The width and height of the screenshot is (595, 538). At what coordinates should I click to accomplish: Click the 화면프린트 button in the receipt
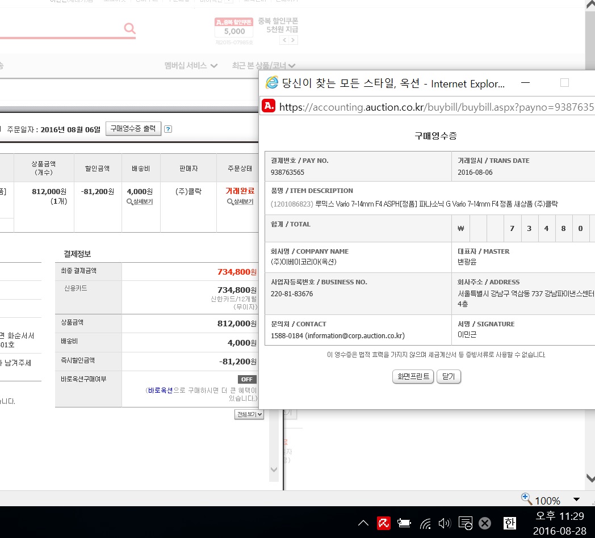click(x=413, y=376)
